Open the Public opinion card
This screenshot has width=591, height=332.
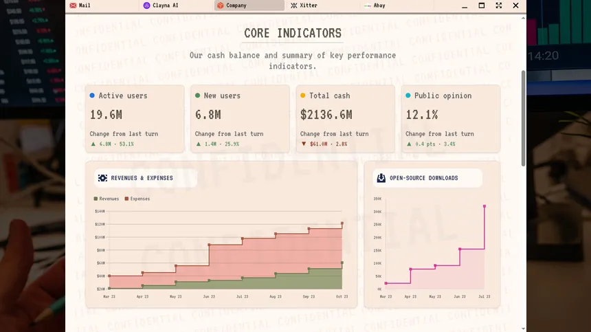click(x=451, y=119)
